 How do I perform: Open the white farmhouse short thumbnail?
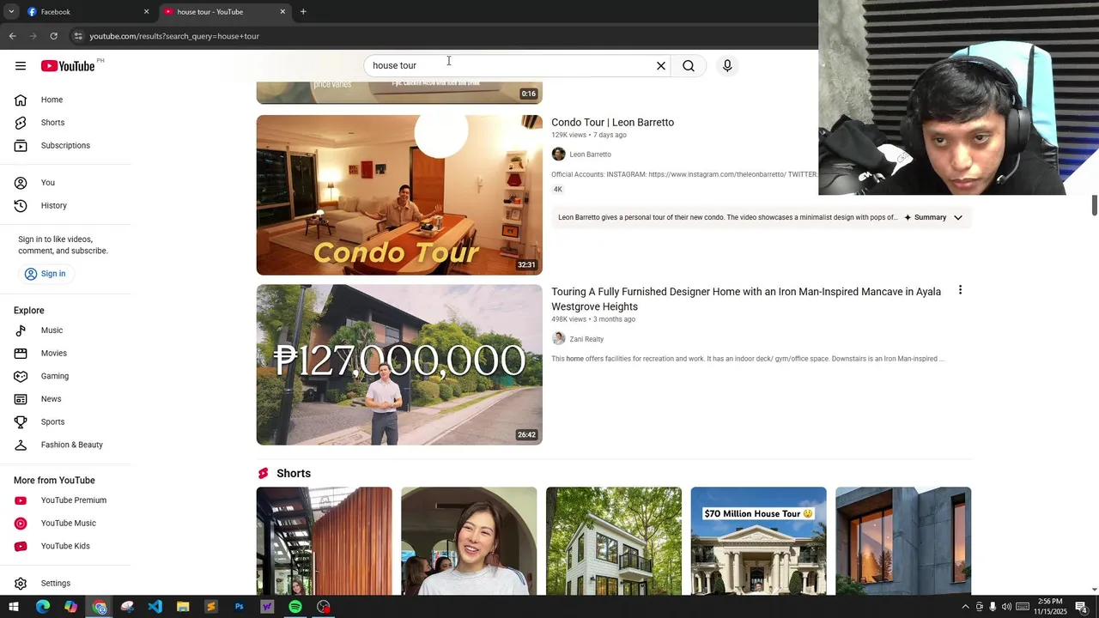tap(614, 542)
